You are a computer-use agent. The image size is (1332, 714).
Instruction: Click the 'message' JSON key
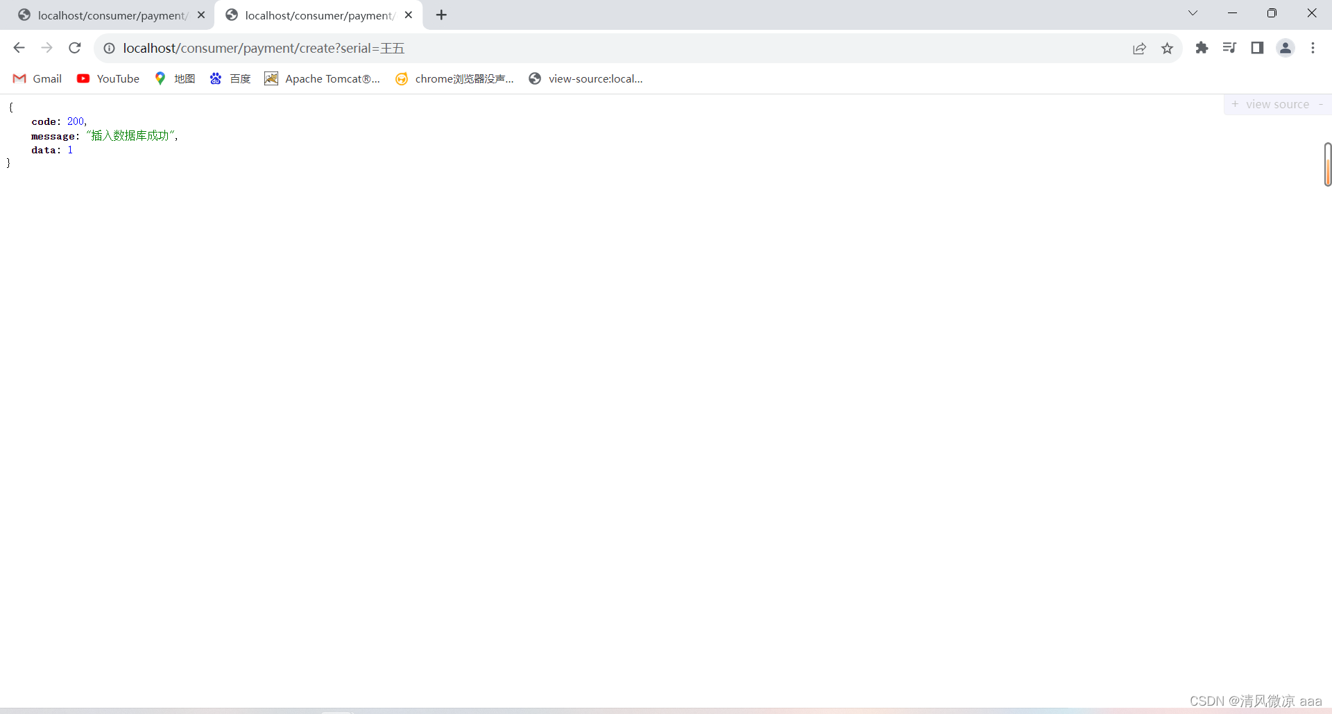(53, 136)
